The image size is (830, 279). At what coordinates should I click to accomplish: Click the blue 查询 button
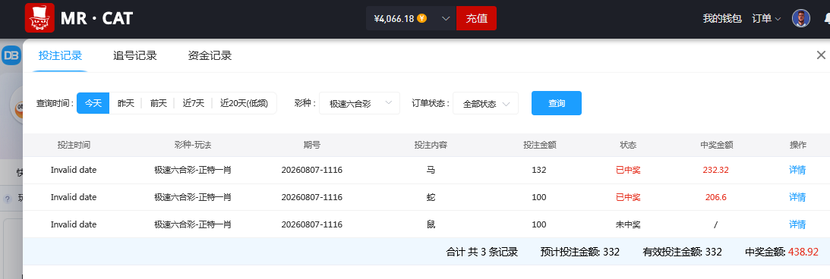[x=557, y=103]
